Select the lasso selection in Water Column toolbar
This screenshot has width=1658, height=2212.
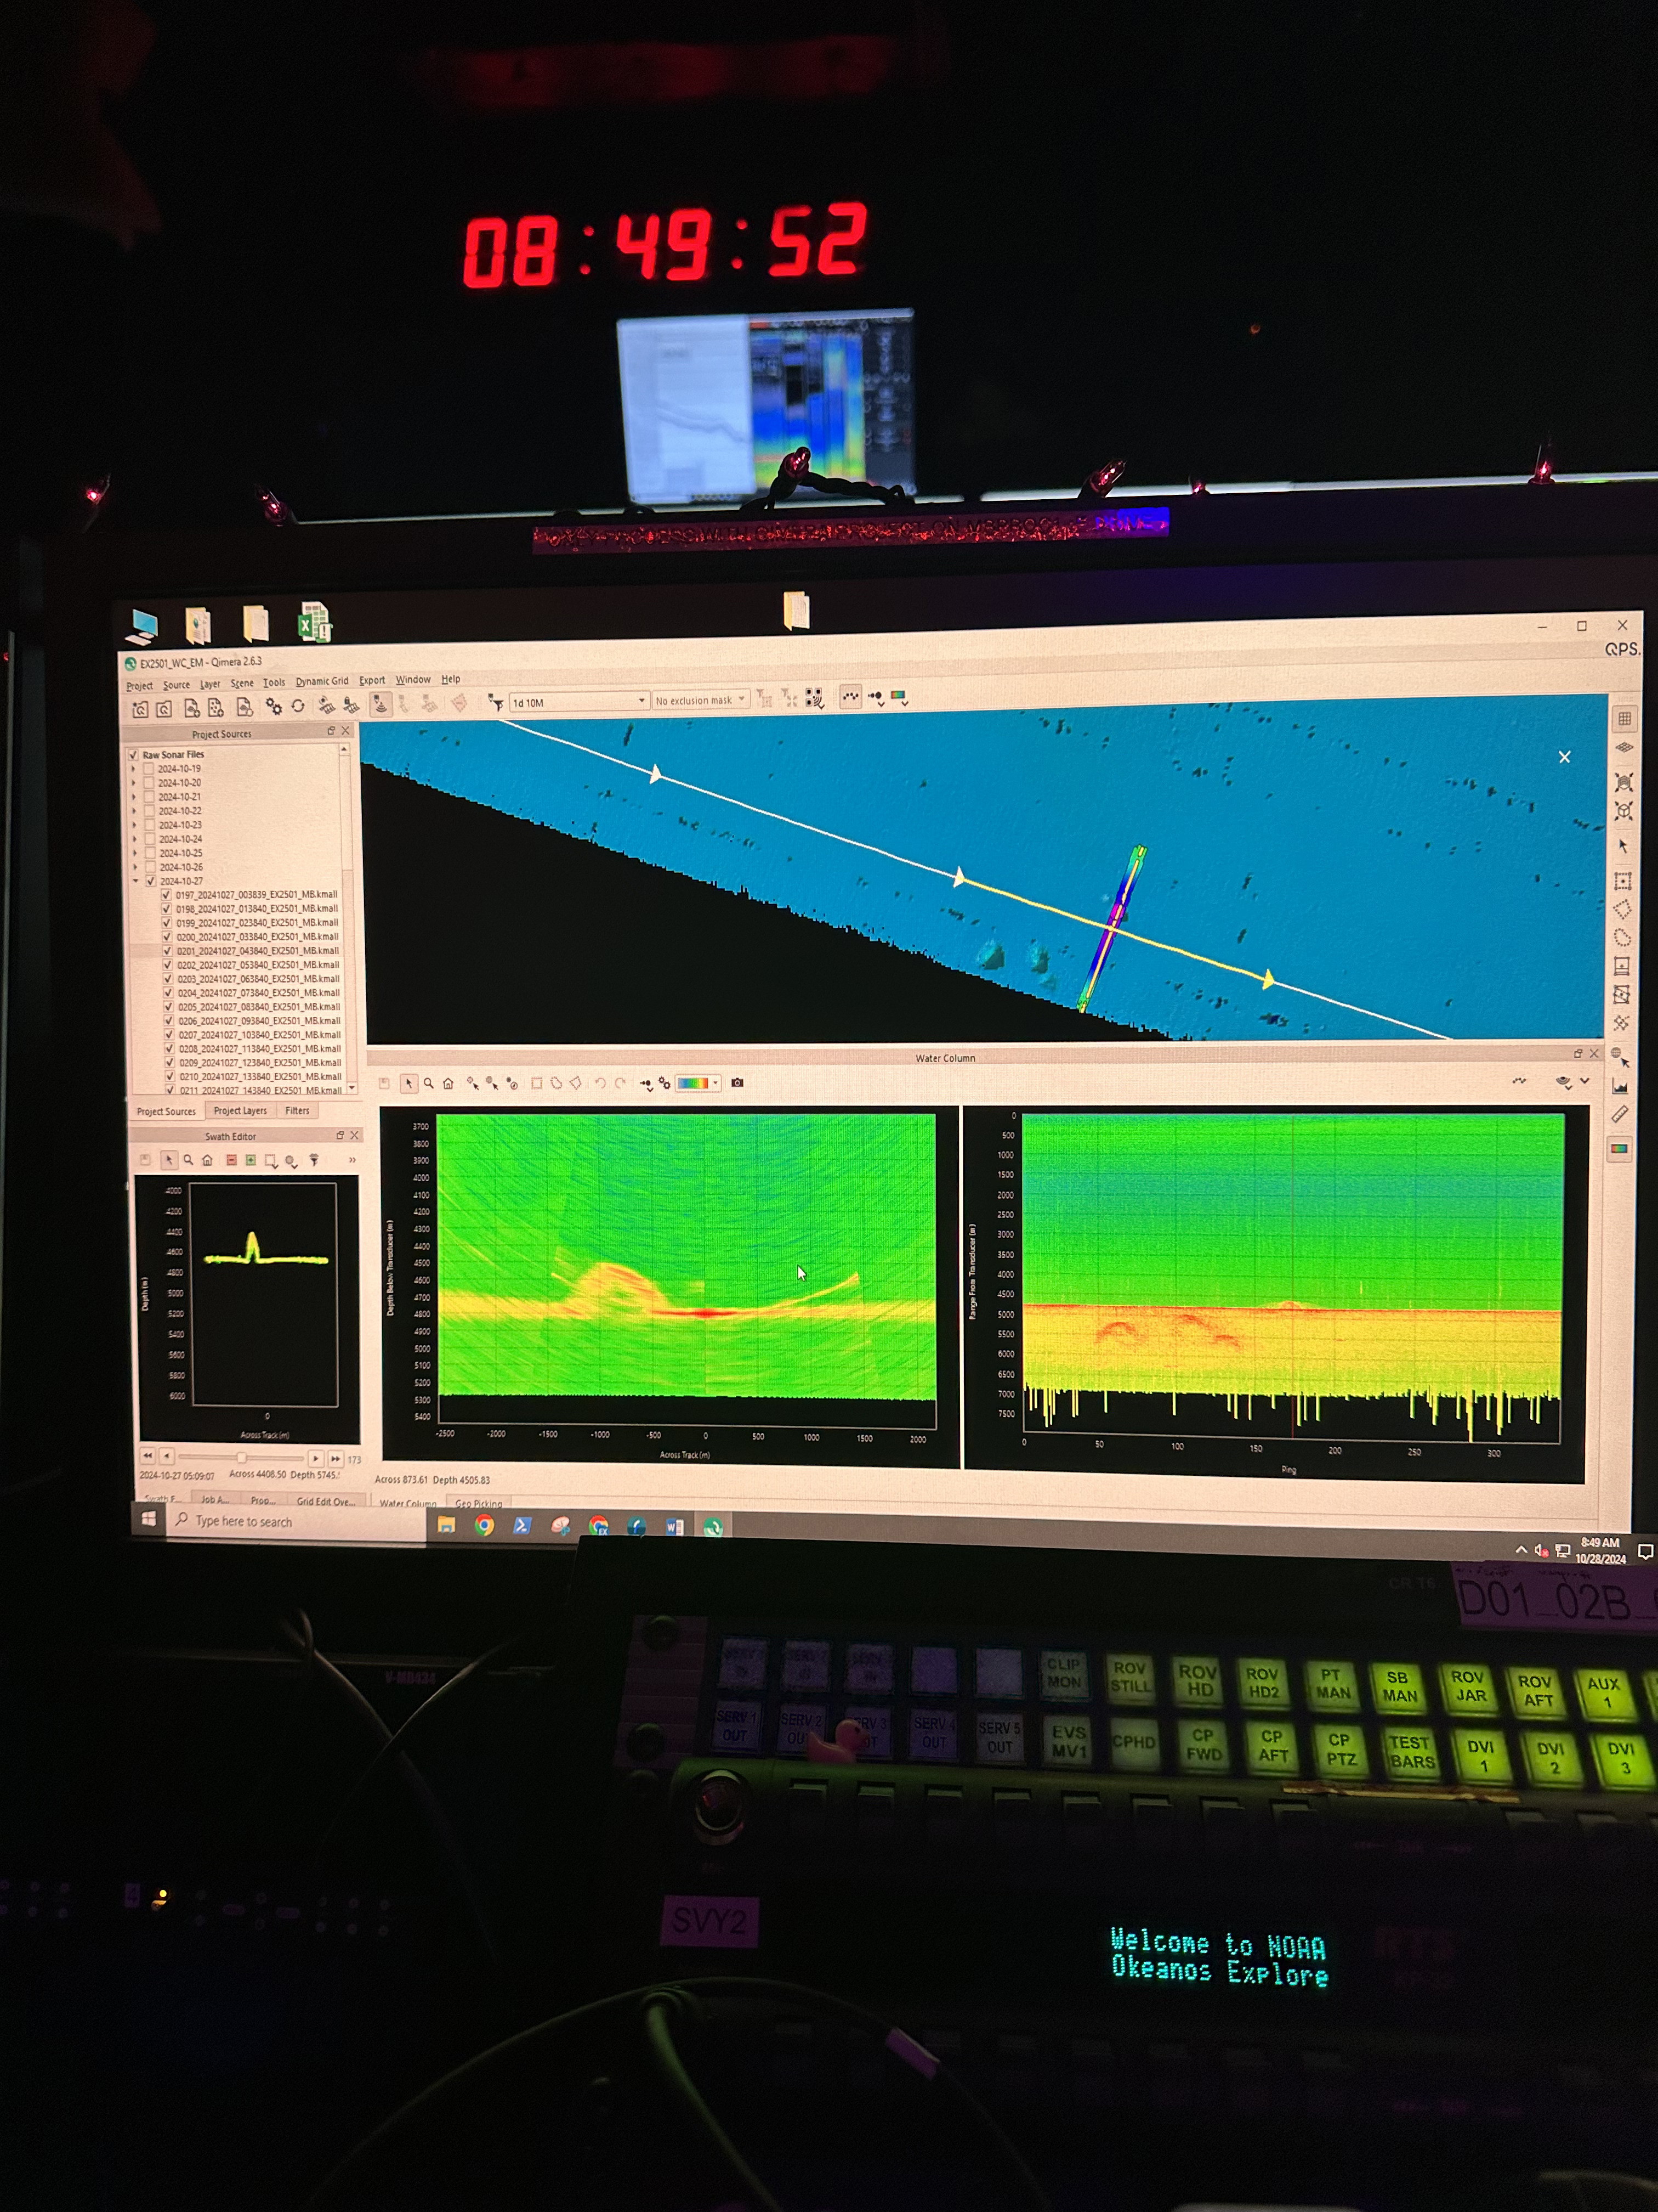click(557, 1083)
